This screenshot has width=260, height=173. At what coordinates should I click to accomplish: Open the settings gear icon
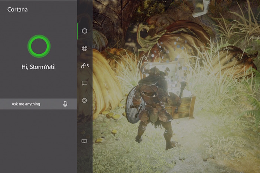point(84,100)
